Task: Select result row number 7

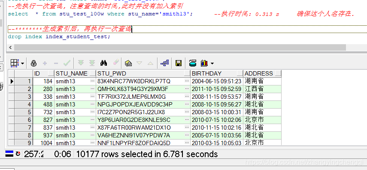Action: coord(24,127)
